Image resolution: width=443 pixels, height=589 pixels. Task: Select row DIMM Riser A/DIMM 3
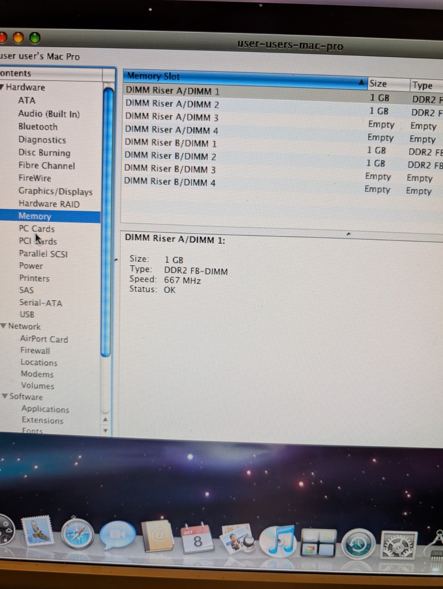283,121
